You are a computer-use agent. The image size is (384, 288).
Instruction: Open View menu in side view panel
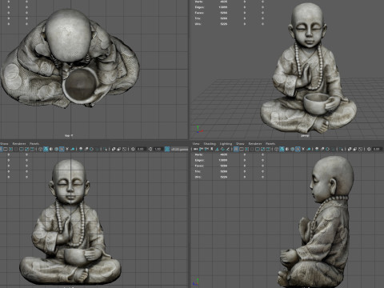tap(195, 144)
